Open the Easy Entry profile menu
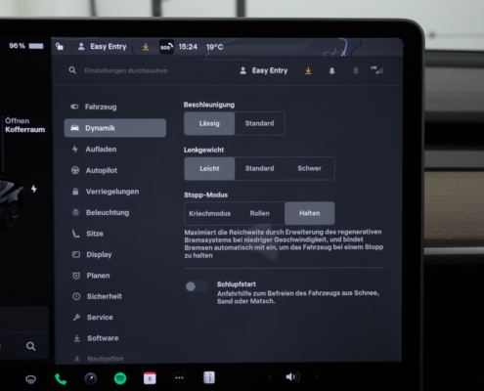Screen dimensions: 484x391 tap(264, 70)
